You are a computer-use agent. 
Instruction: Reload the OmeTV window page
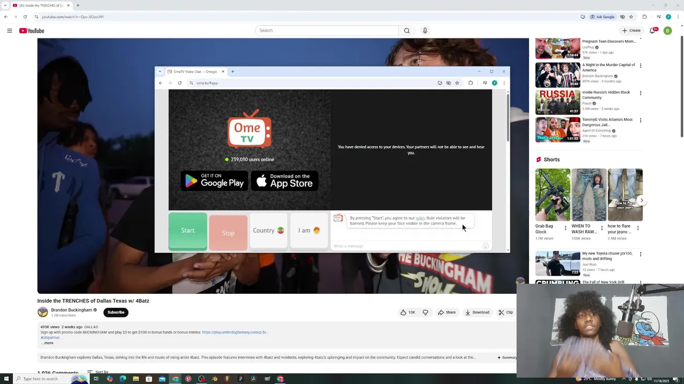click(x=180, y=83)
